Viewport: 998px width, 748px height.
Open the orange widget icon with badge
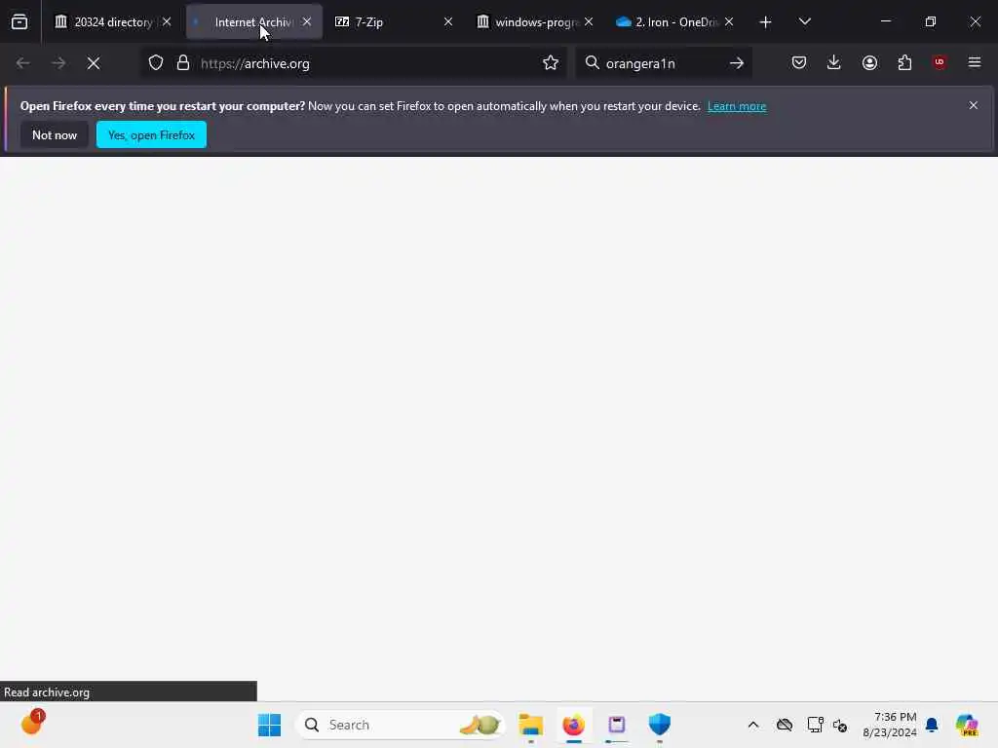32,723
